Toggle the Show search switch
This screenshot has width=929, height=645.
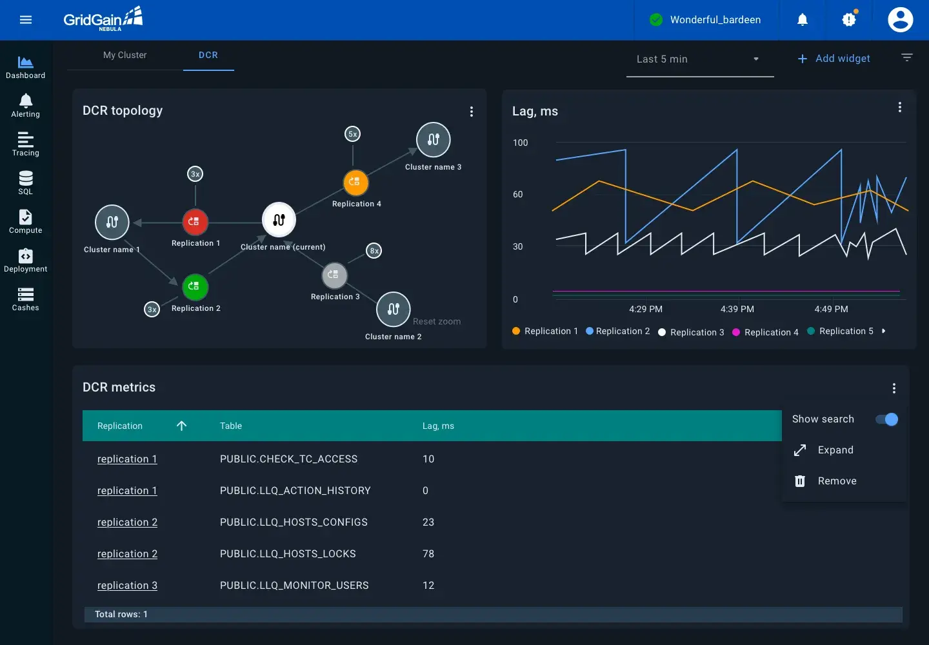point(886,419)
